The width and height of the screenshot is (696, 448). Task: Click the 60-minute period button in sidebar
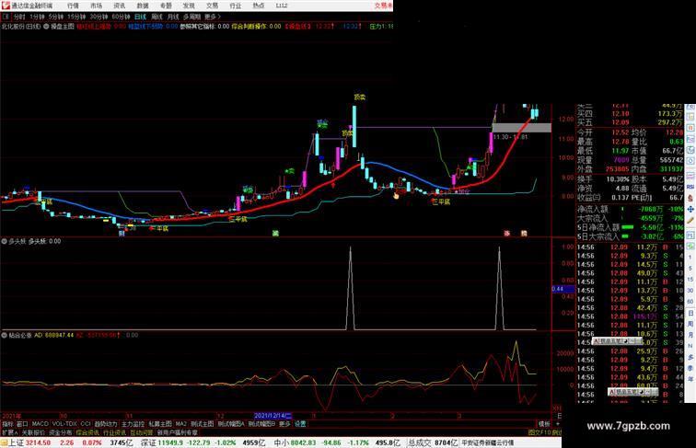(x=690, y=302)
